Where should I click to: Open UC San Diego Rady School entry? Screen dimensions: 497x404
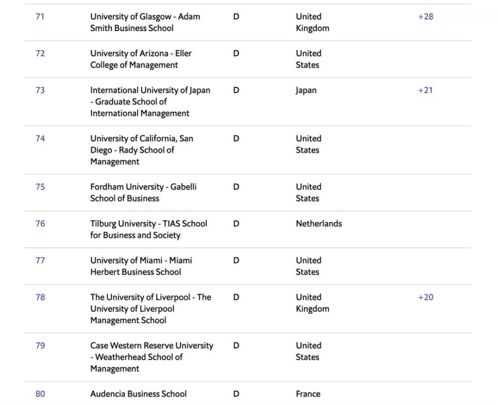click(x=142, y=150)
